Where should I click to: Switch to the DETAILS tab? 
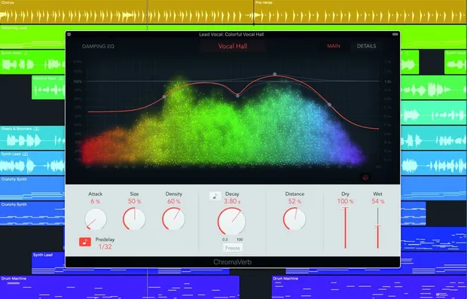click(x=366, y=46)
